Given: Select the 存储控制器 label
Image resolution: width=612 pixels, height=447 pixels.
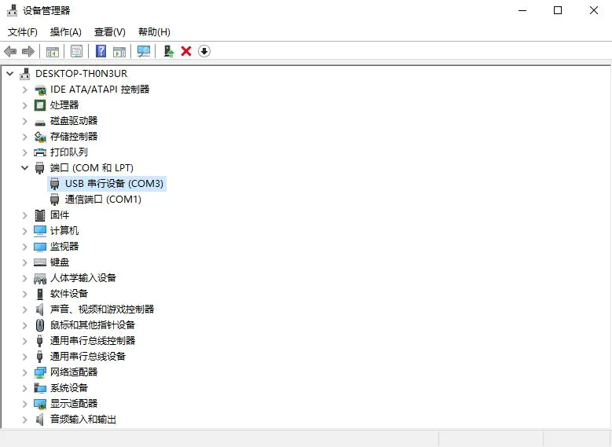Looking at the screenshot, I should tap(74, 137).
